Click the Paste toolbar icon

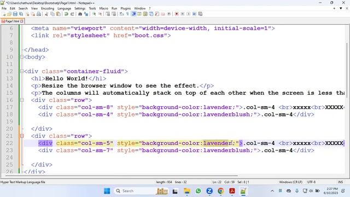(59, 14)
